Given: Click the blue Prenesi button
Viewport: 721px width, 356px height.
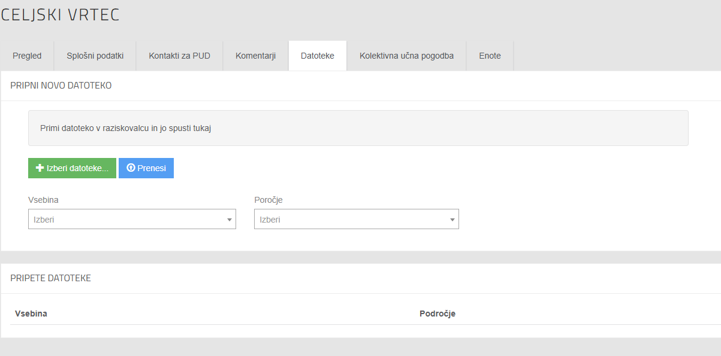Looking at the screenshot, I should pos(146,168).
